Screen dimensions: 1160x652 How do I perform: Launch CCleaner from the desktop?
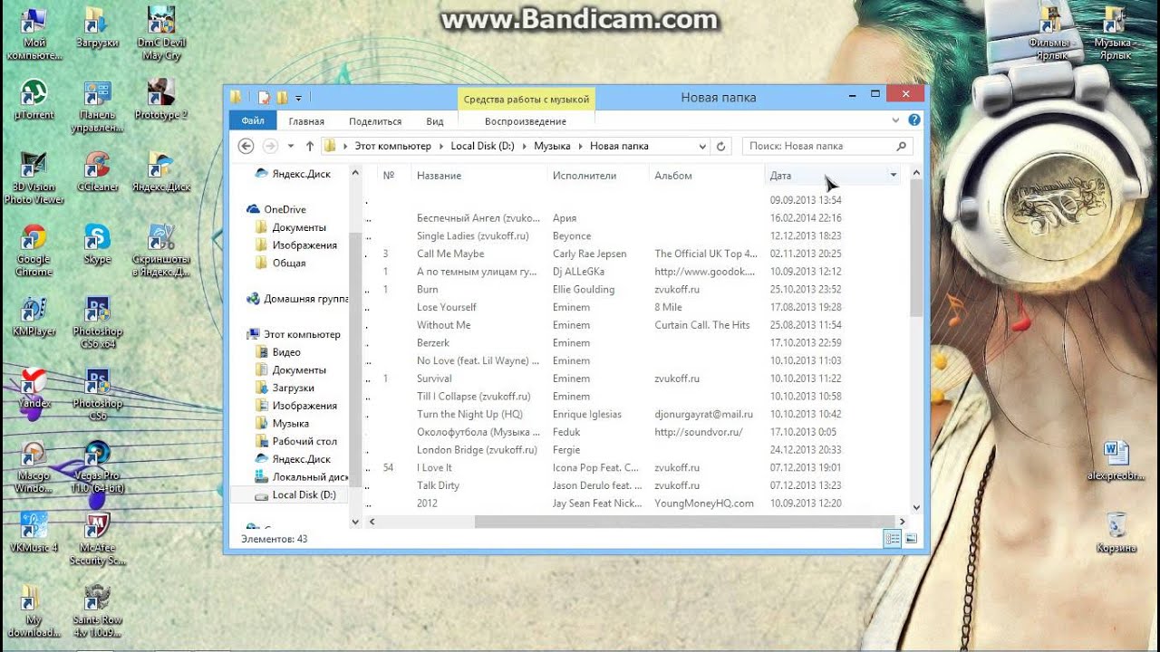[x=97, y=172]
